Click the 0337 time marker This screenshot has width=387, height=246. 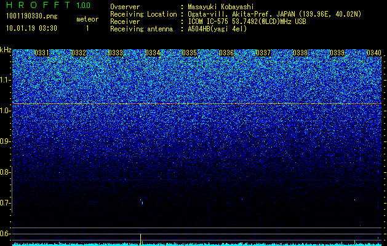[x=263, y=53]
